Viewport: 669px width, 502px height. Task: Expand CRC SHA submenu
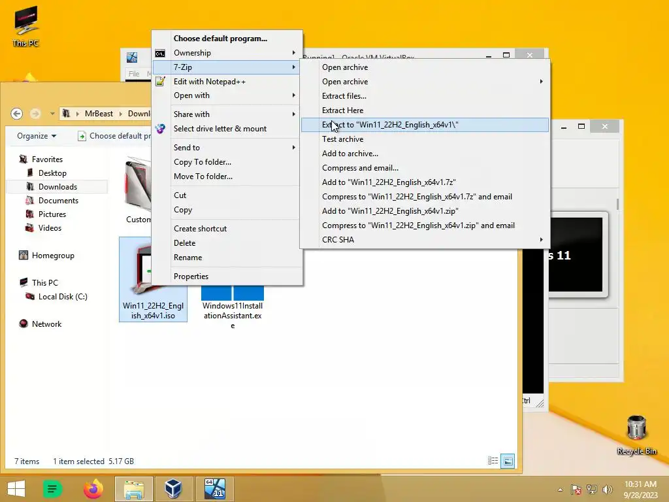[425, 239]
